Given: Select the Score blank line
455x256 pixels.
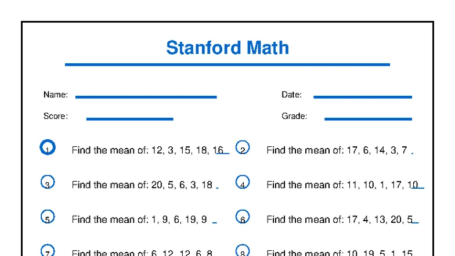Looking at the screenshot, I should click(129, 119).
